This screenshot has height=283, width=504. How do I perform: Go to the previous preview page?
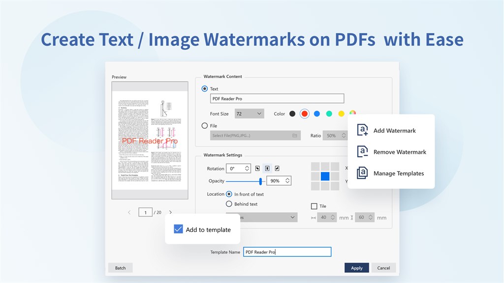129,212
